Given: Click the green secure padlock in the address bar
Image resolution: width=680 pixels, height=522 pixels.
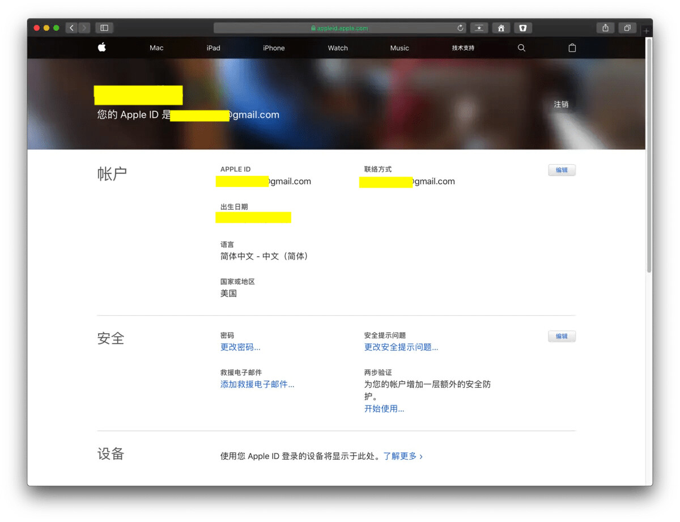Looking at the screenshot, I should coord(313,28).
